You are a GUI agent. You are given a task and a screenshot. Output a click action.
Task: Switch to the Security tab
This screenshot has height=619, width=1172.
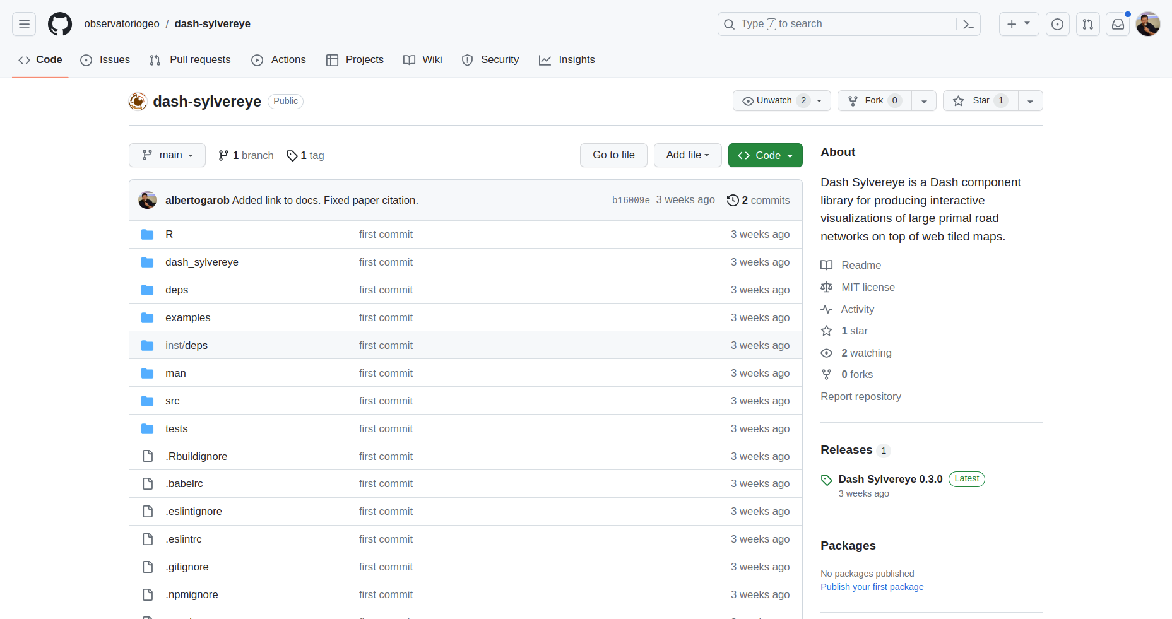[490, 60]
